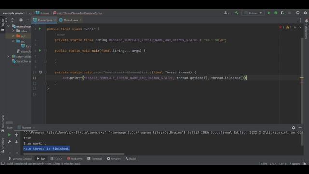Switch to the Thread.java editor tab
Image resolution: width=309 pixels, height=174 pixels.
click(70, 20)
